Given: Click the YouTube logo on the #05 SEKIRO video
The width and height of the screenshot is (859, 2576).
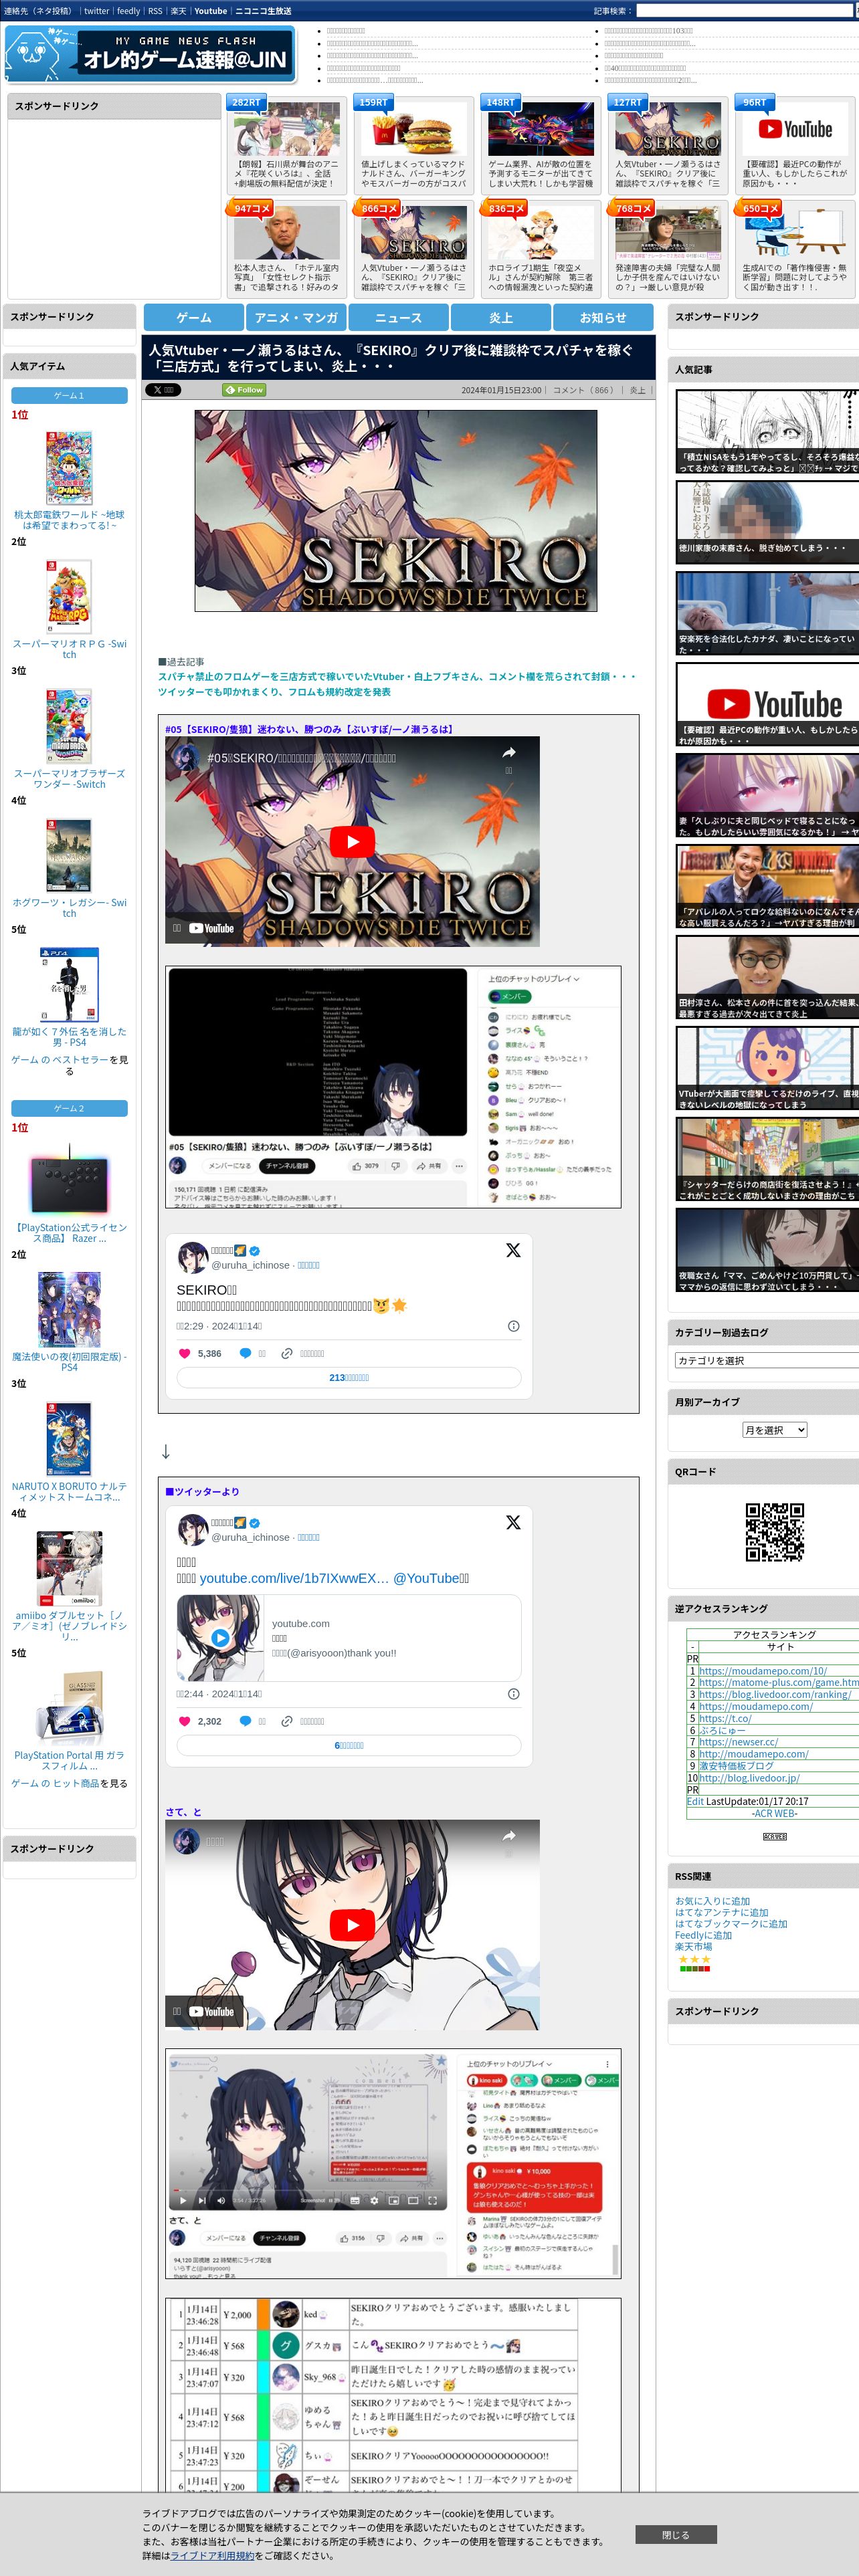Looking at the screenshot, I should click(x=211, y=928).
